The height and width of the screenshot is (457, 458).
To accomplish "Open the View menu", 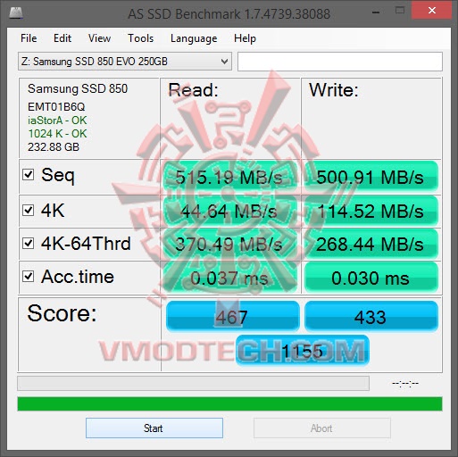I will 99,38.
